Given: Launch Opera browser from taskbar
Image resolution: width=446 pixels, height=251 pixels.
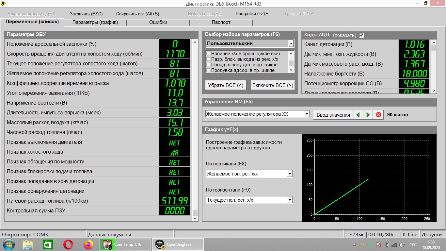Looking at the screenshot, I should [x=68, y=244].
